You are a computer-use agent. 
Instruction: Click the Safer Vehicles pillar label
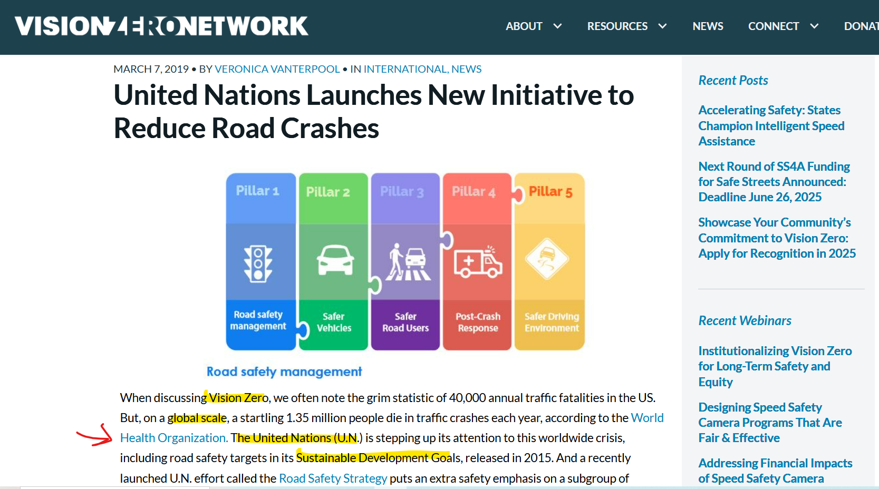pyautogui.click(x=334, y=322)
